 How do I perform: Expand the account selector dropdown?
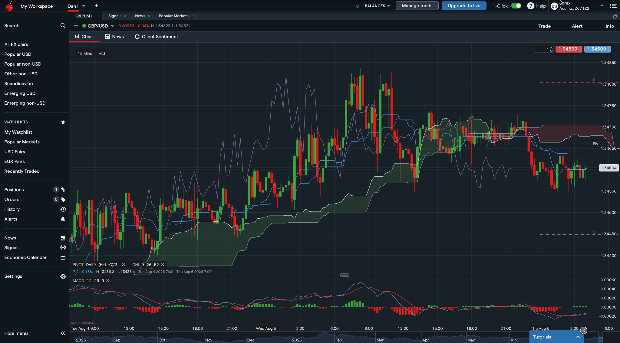602,6
